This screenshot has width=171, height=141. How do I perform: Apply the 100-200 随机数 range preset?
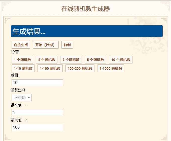[x=80, y=68]
